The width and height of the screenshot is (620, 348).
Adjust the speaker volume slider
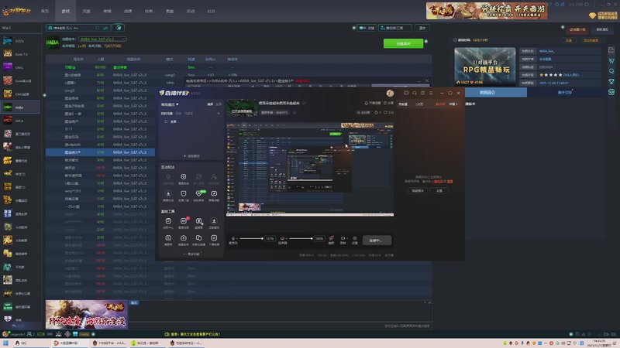point(300,239)
